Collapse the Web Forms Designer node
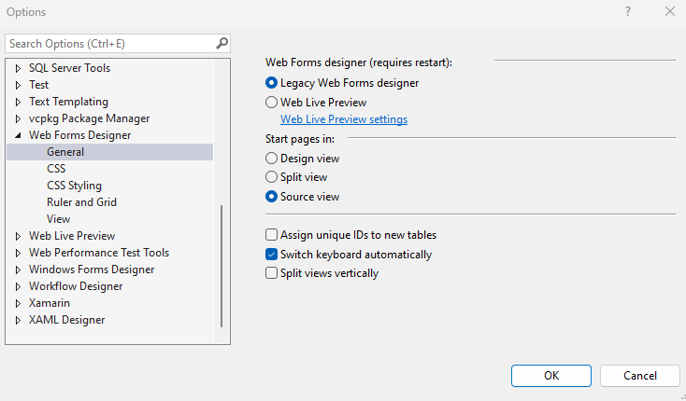 coord(18,135)
